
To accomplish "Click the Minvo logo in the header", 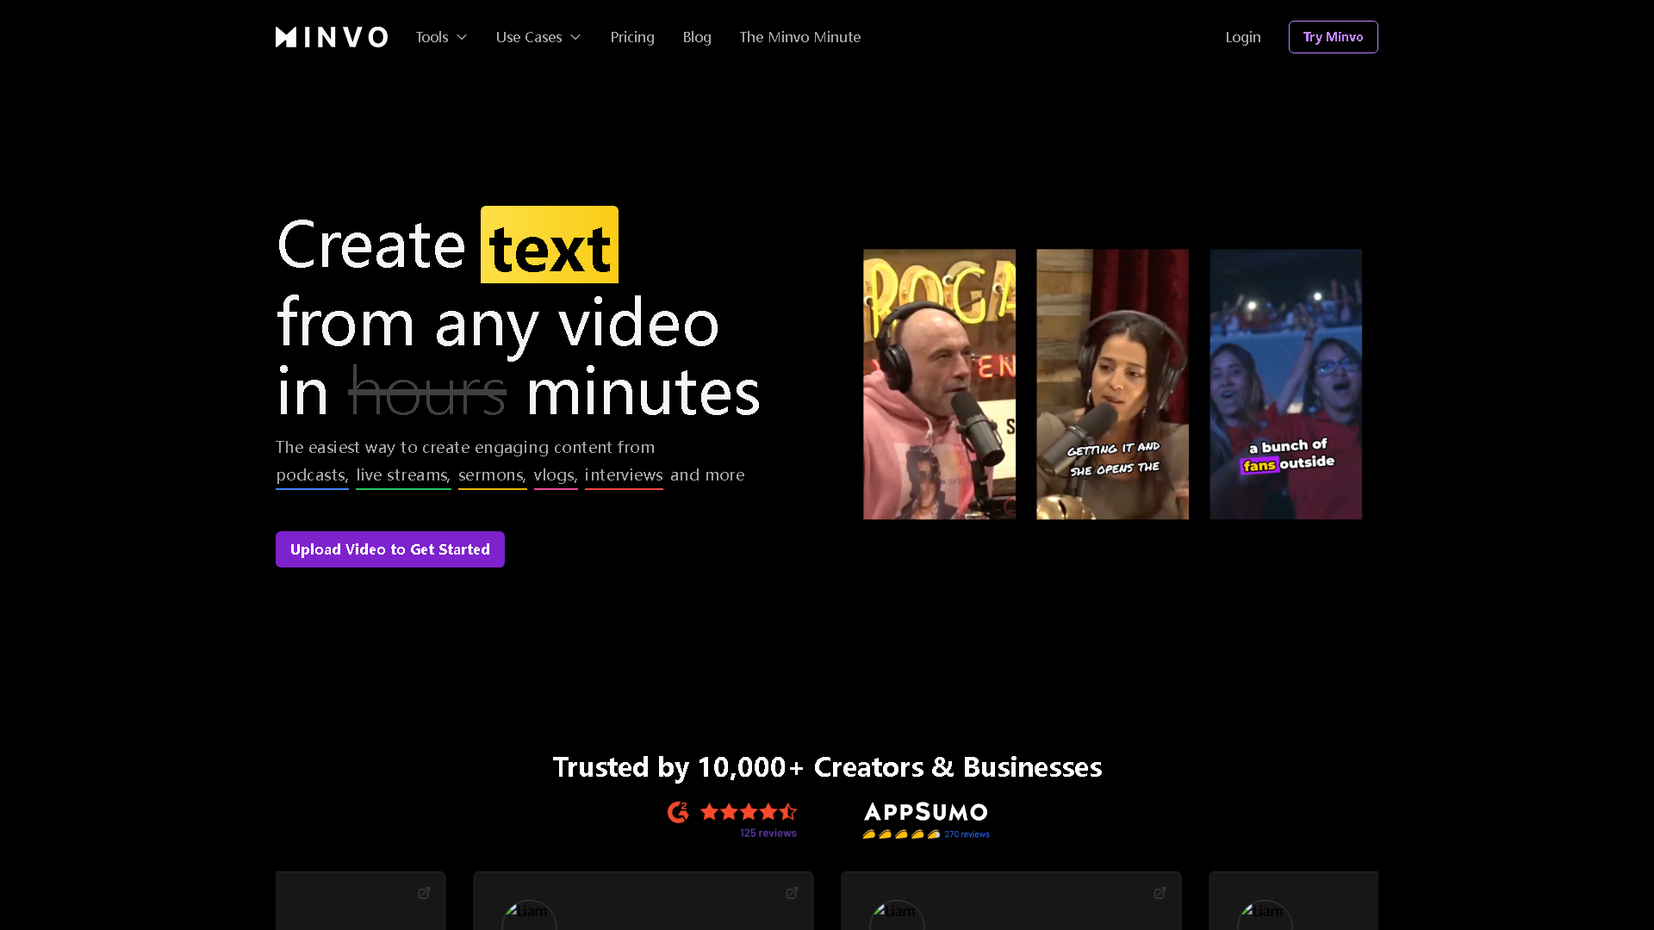I will (x=331, y=37).
